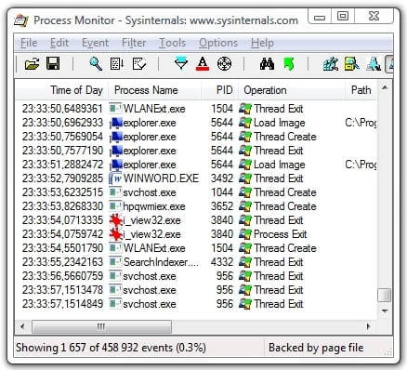Click the vertical scrollbar down arrow
Viewport: 407px width, 370px height.
click(385, 311)
